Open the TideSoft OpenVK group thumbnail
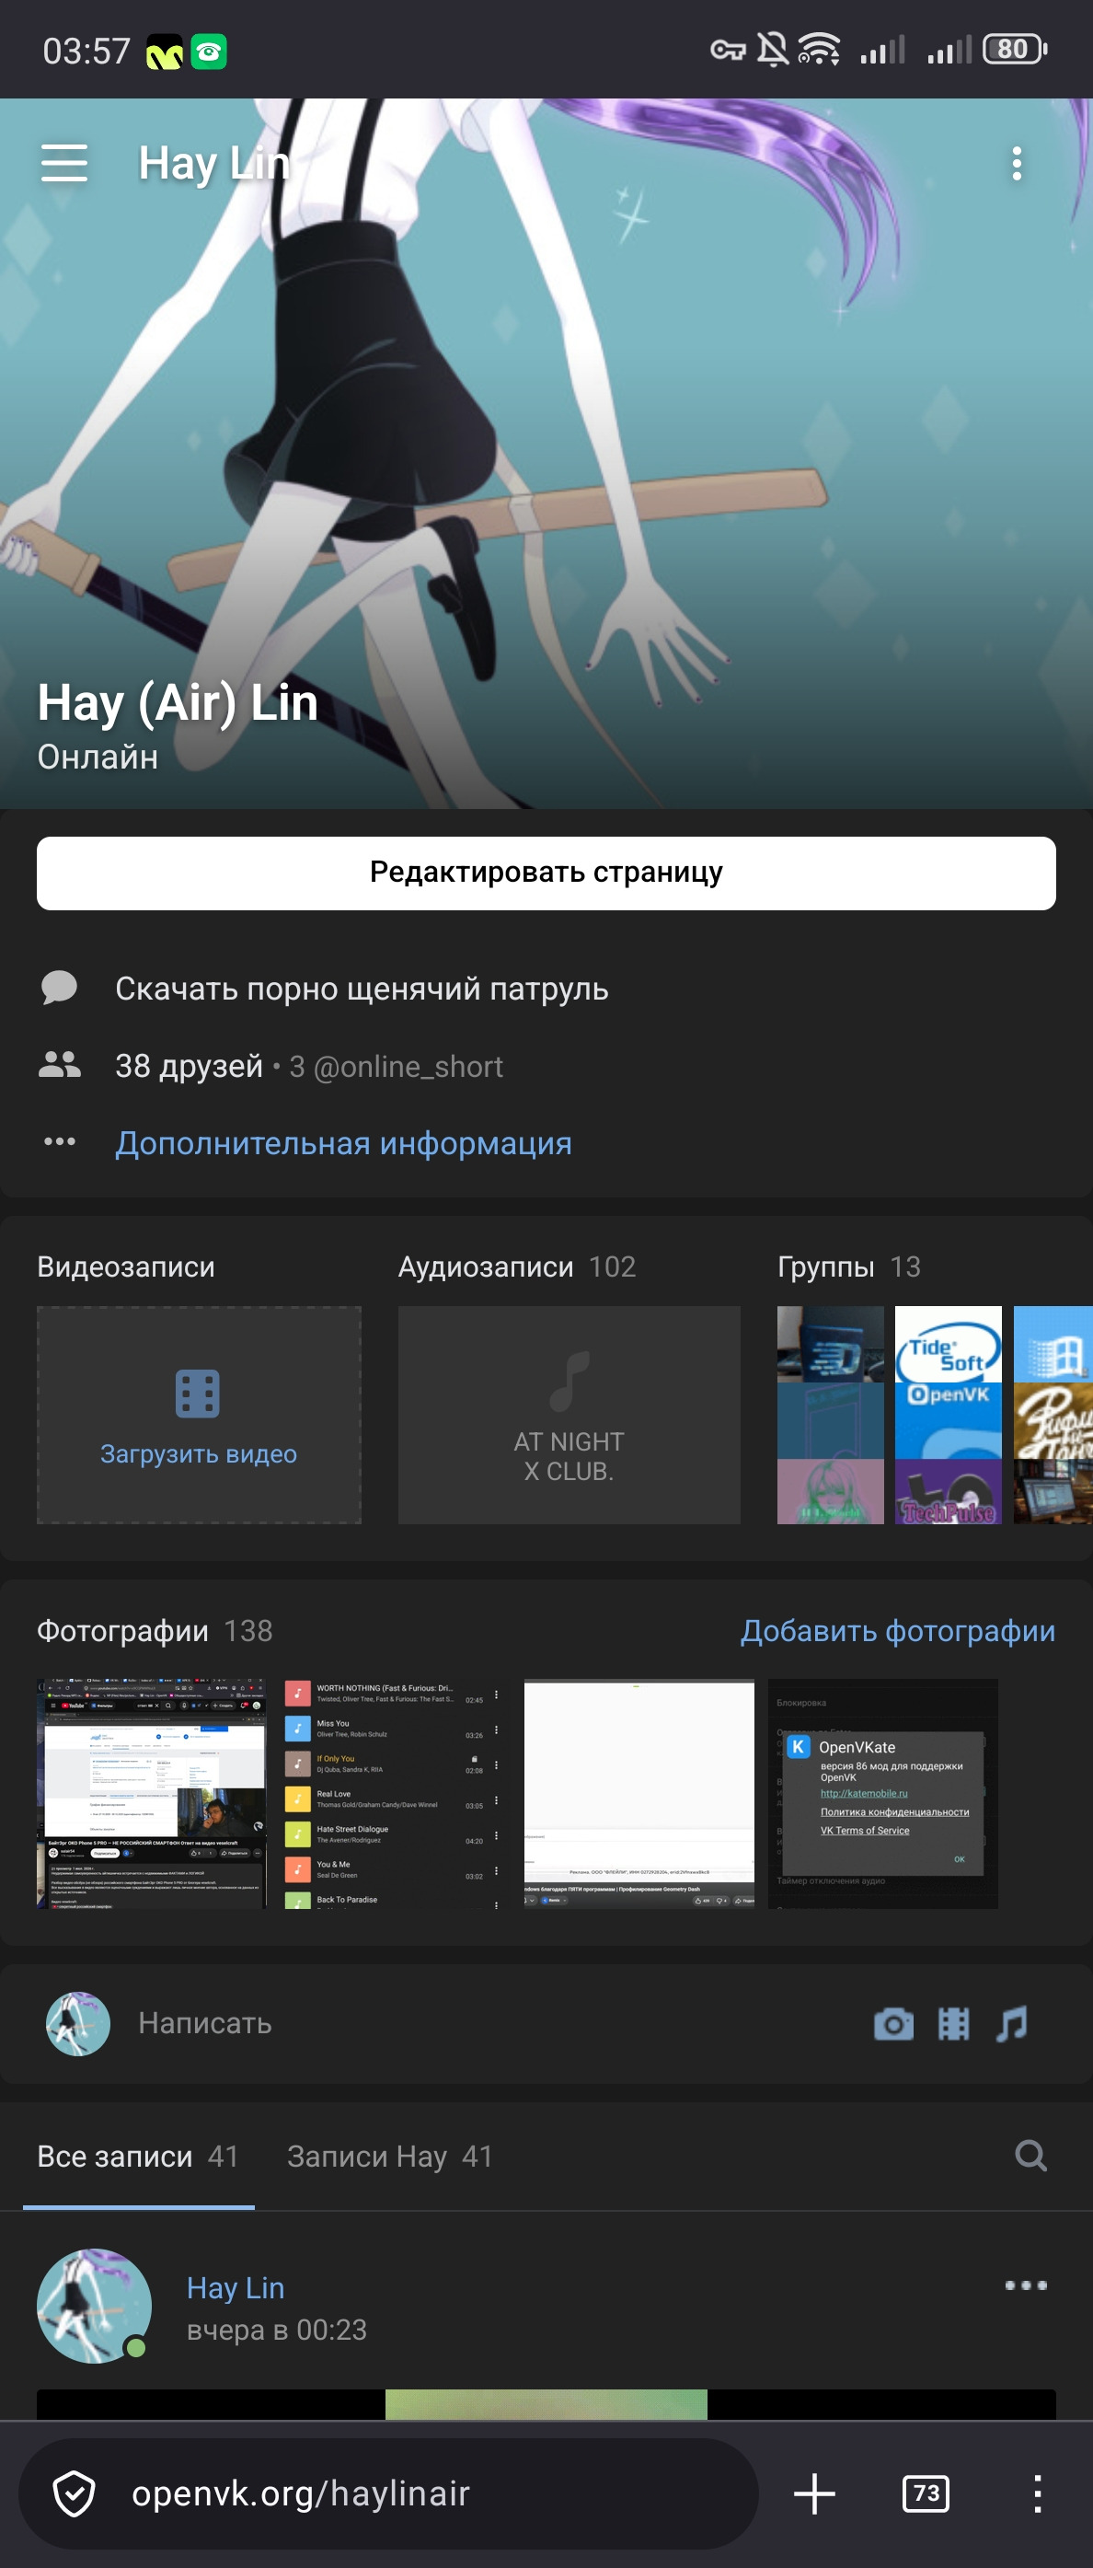Image resolution: width=1093 pixels, height=2568 pixels. [949, 1344]
